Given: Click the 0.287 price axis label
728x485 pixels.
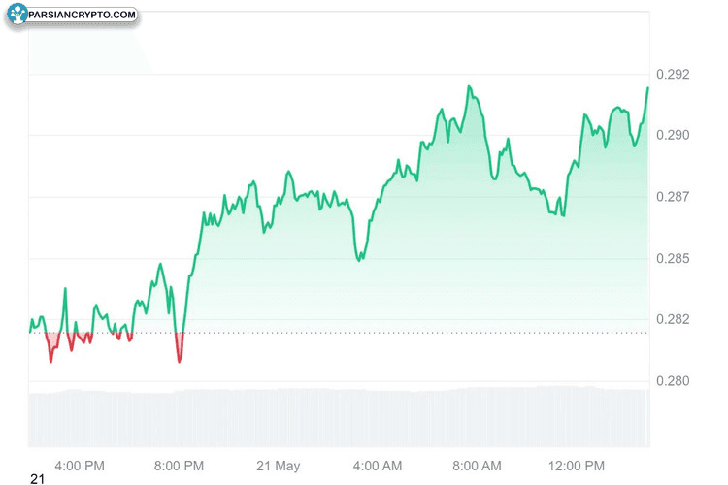Looking at the screenshot, I should pos(673,197).
